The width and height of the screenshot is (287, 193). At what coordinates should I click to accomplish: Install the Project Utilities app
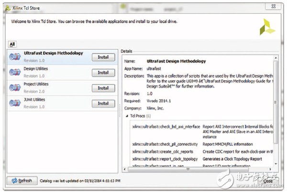[103, 88]
